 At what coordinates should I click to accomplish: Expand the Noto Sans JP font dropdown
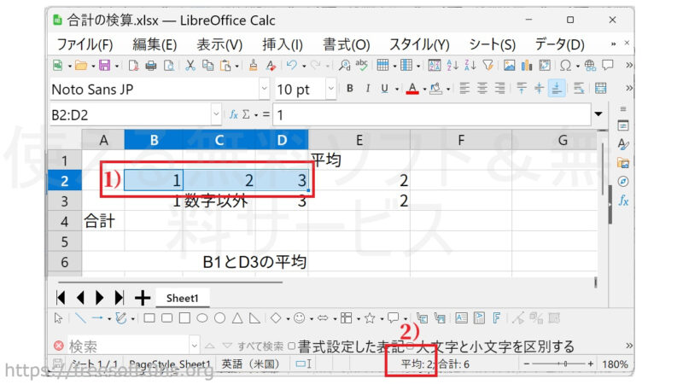(264, 89)
